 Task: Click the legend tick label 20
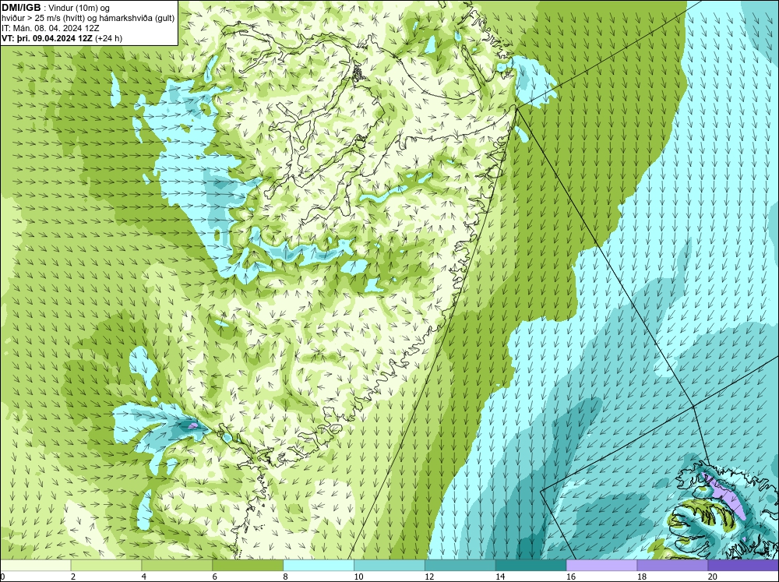tap(713, 577)
